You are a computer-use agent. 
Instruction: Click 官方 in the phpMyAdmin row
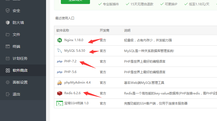pos(103,83)
